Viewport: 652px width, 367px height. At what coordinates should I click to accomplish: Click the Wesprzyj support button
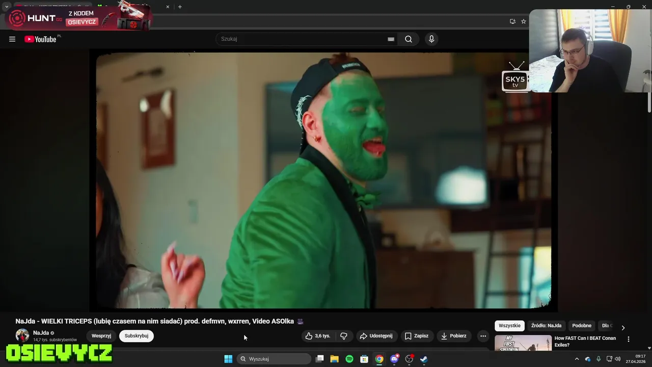[x=101, y=336]
